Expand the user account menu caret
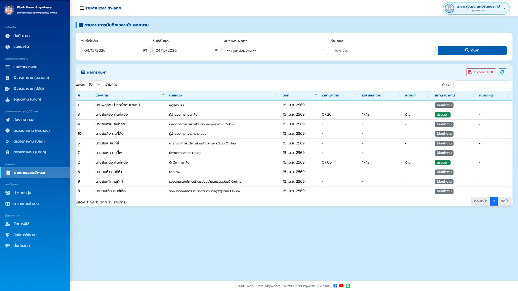This screenshot has width=518, height=291. tap(505, 8)
